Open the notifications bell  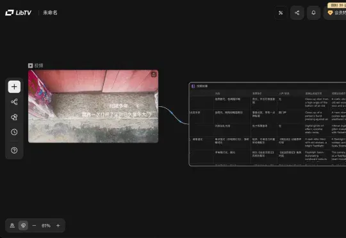pyautogui.click(x=313, y=13)
